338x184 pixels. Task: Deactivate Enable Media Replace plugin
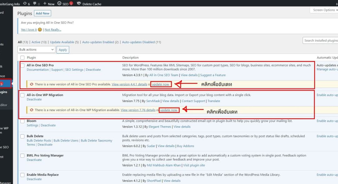(x=34, y=179)
